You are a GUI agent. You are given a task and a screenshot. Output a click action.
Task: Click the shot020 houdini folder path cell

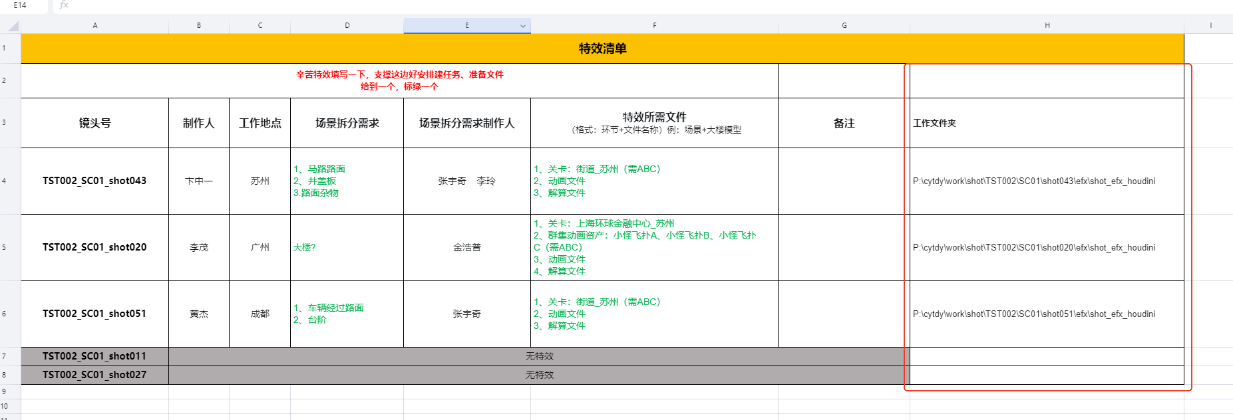tap(1033, 247)
